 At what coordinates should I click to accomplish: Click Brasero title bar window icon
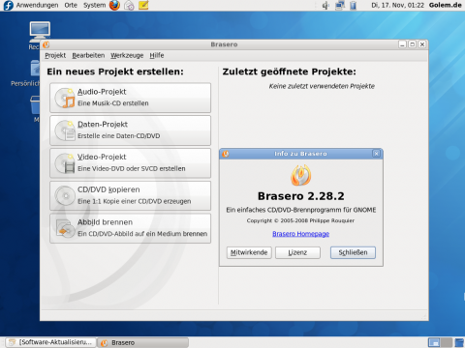click(x=46, y=44)
